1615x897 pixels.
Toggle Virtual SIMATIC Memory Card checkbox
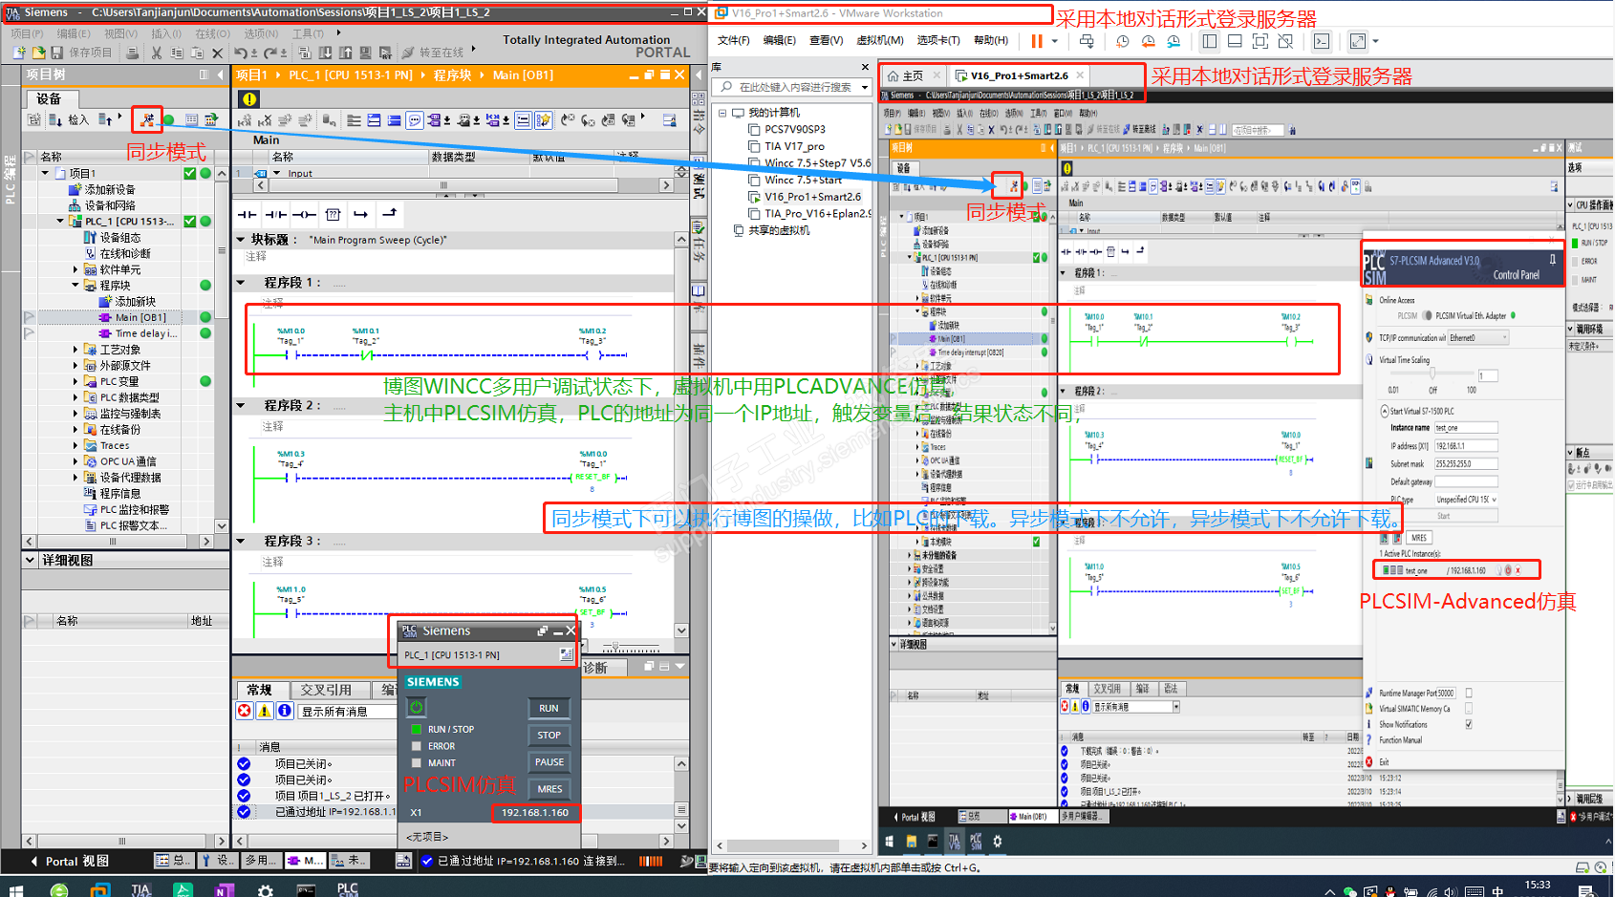(1469, 709)
